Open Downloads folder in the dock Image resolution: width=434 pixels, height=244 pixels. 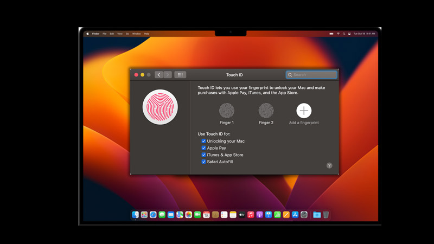(317, 215)
